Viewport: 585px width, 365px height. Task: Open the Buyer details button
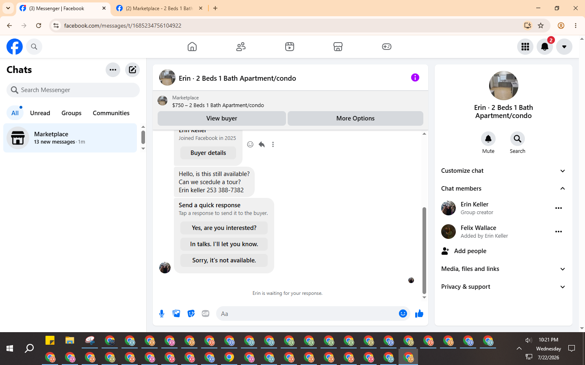208,153
